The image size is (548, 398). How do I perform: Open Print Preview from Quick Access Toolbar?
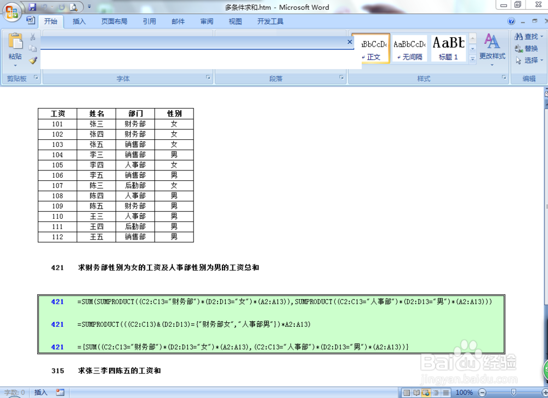(73, 7)
